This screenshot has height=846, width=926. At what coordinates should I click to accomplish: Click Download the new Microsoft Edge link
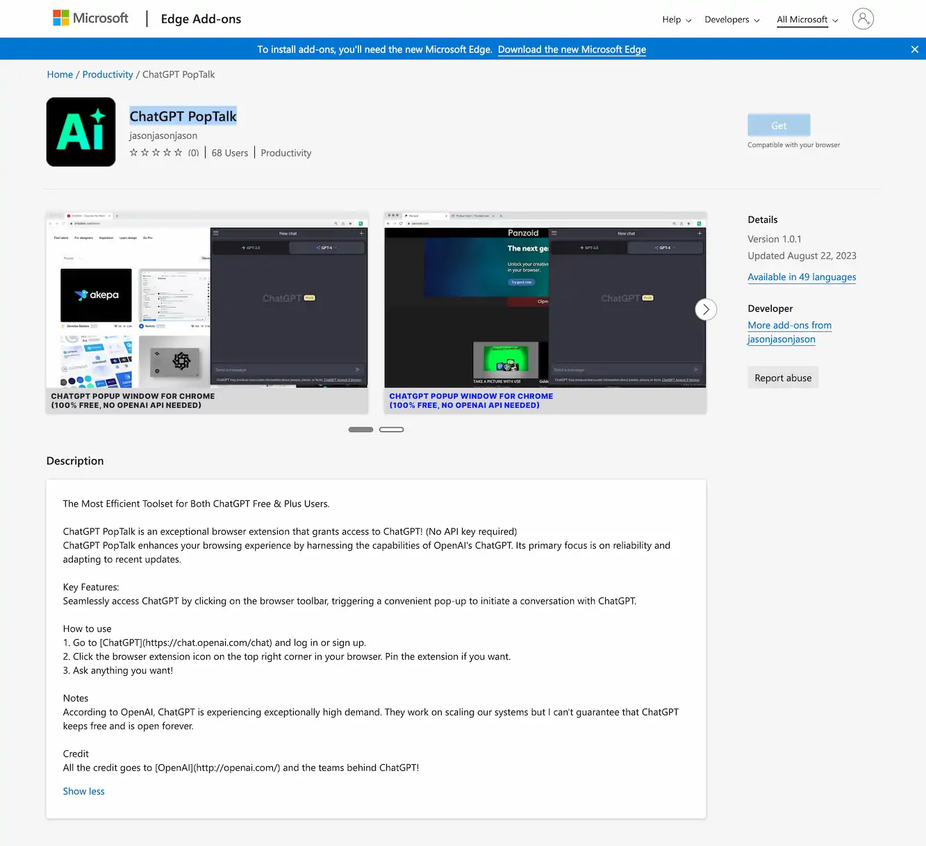tap(572, 49)
